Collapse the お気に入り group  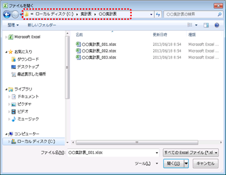tap(6, 52)
